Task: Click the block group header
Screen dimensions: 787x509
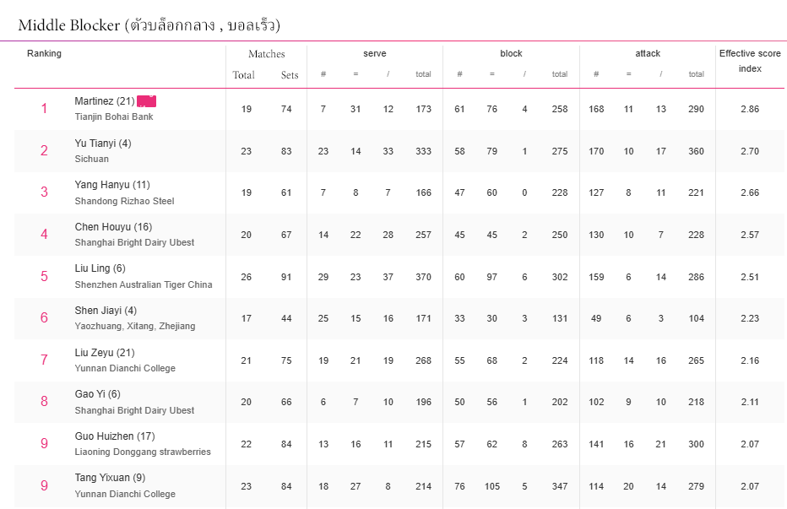Action: (511, 53)
